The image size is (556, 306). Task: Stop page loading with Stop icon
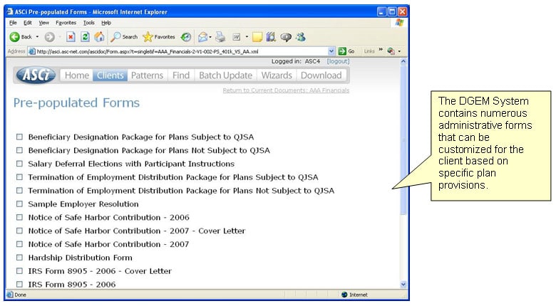(x=71, y=37)
